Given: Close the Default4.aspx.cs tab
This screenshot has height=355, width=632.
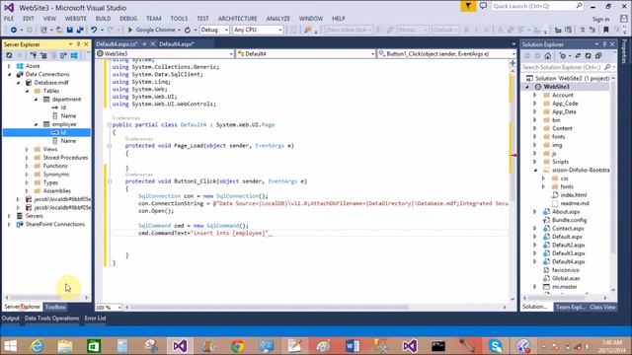Looking at the screenshot, I should point(153,43).
